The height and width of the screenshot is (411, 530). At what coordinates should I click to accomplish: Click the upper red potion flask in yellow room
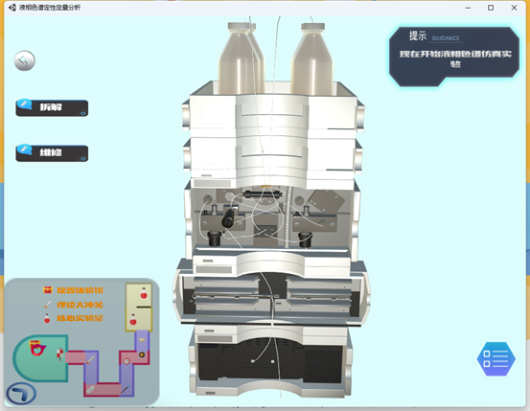(144, 293)
